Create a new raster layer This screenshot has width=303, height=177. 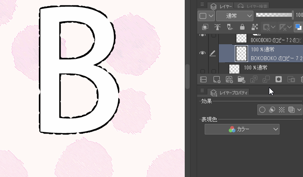[x=217, y=80]
